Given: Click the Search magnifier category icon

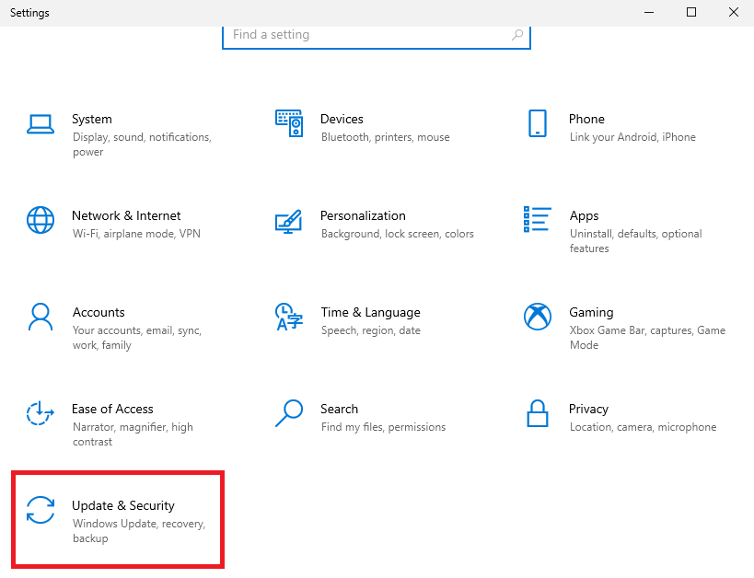Looking at the screenshot, I should point(289,413).
